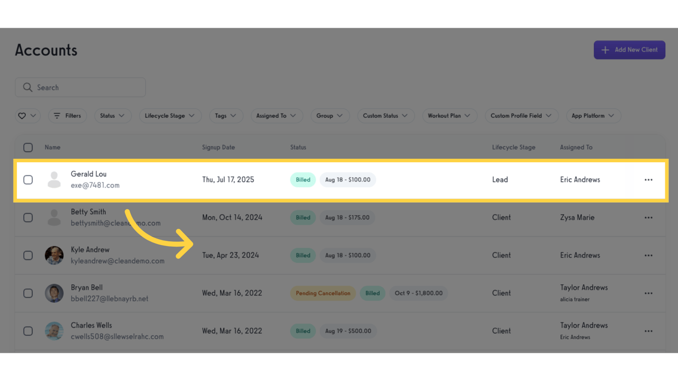678x381 pixels.
Task: Click the Add New Client button
Action: (629, 50)
